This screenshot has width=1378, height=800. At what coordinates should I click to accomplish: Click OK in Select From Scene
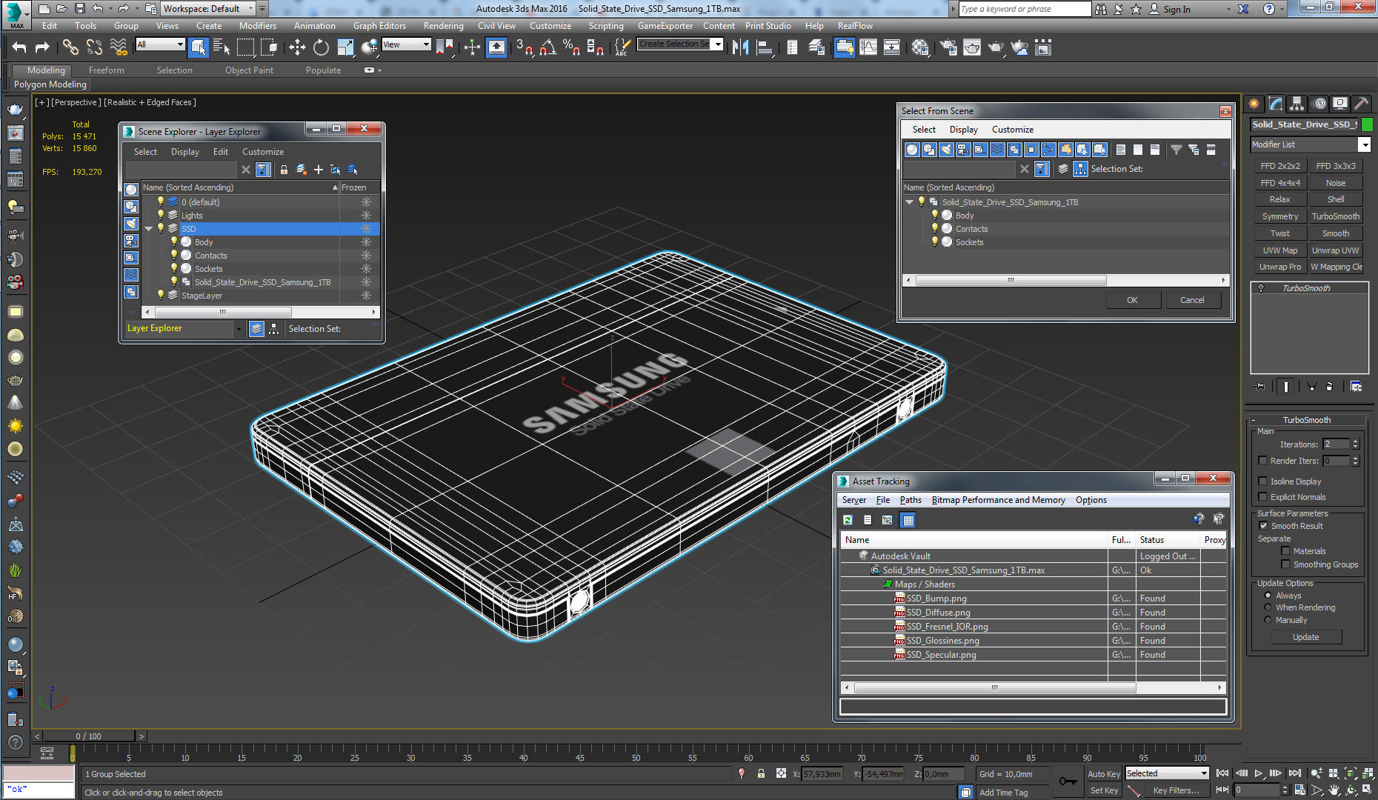(x=1132, y=300)
